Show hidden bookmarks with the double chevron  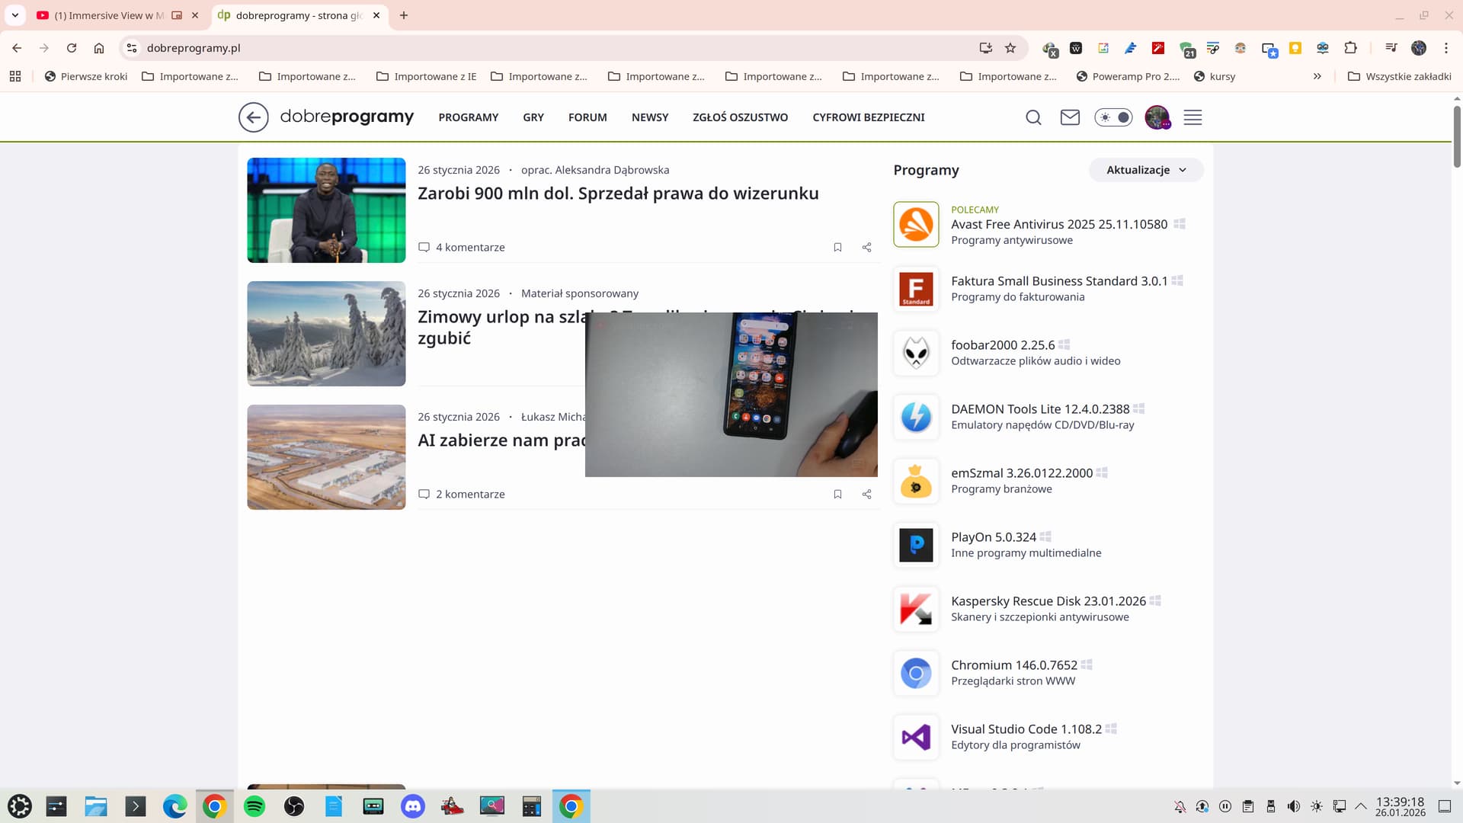(x=1317, y=76)
